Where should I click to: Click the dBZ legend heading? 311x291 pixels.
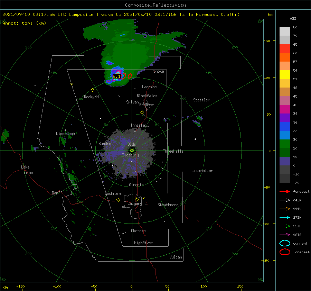(x=293, y=19)
